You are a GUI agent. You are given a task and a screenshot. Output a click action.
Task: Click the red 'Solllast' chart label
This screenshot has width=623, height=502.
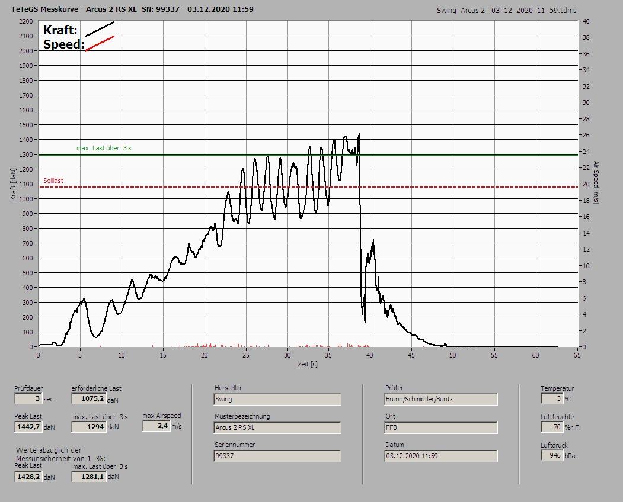[x=53, y=181]
